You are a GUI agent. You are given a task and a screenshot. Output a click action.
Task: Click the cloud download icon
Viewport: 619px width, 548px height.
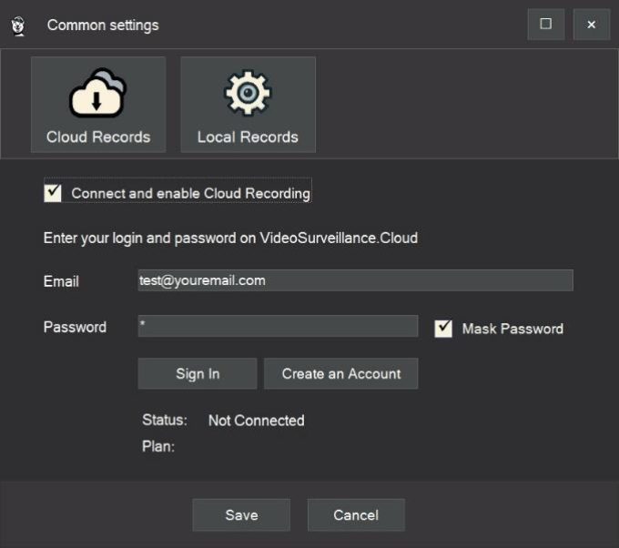97,92
